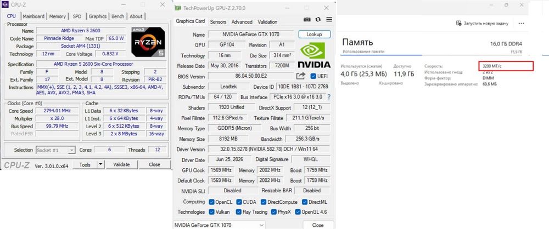Viewport: 549px width, 229px height.
Task: Click the memory usage graph bar
Action: pyautogui.click(x=432, y=55)
